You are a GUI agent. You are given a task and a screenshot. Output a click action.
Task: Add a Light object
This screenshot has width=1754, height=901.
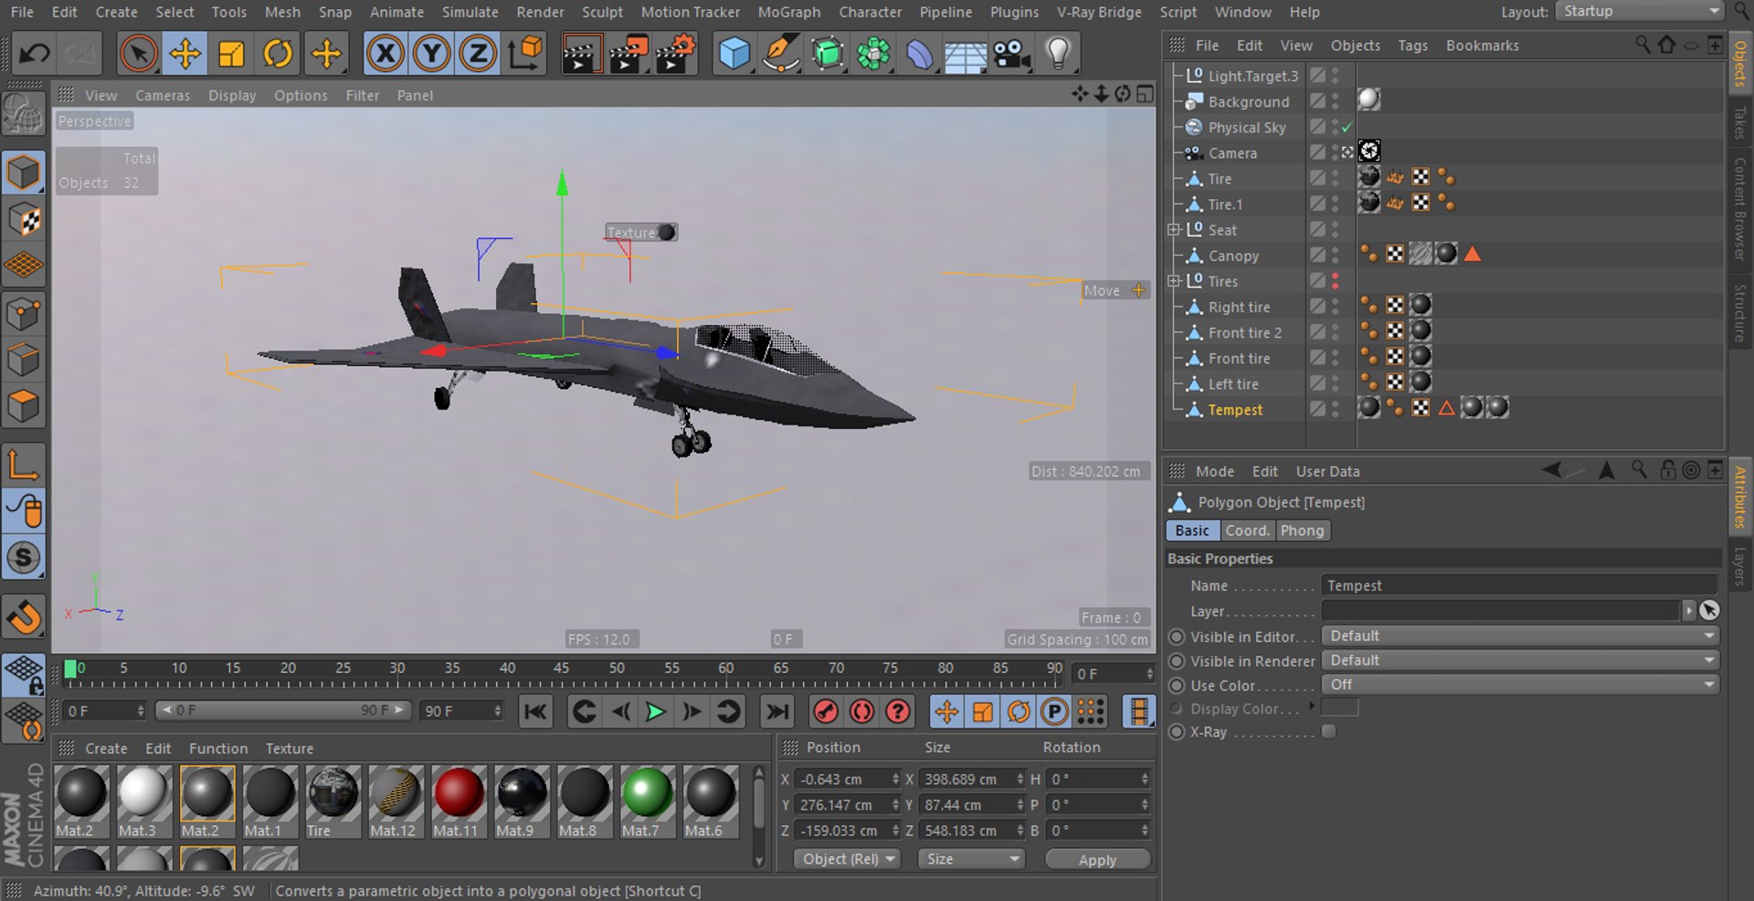coord(1058,54)
